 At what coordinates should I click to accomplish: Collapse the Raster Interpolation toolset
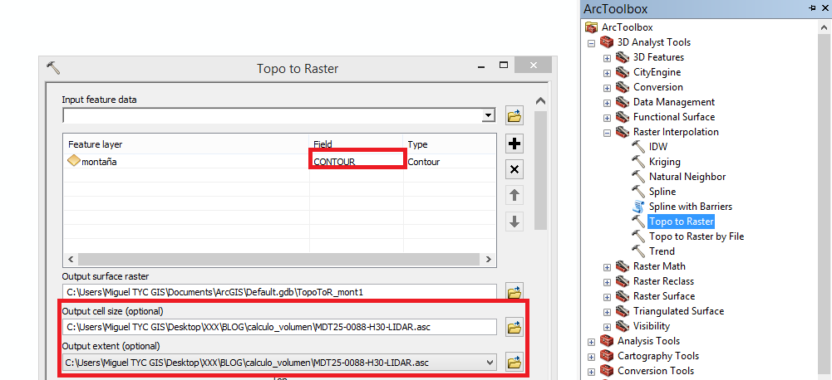click(608, 132)
